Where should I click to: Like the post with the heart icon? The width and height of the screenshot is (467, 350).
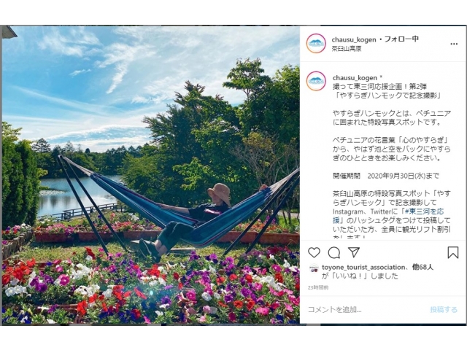click(x=314, y=253)
